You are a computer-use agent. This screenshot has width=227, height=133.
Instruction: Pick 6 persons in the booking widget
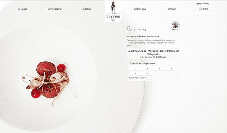tap(147, 73)
